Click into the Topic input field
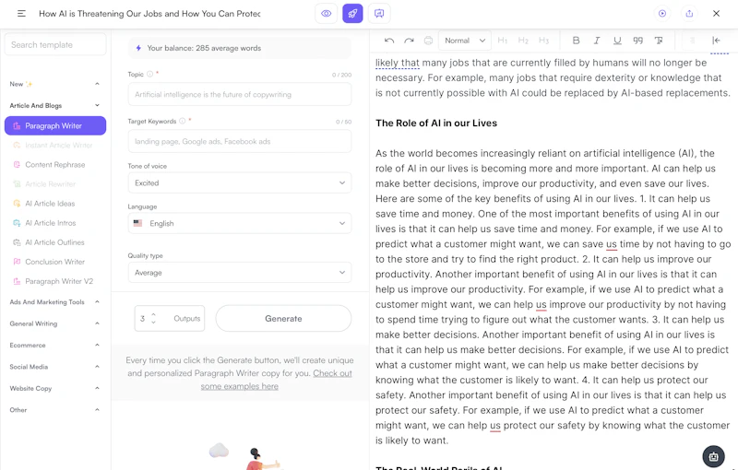The height and width of the screenshot is (470, 738). 239,95
